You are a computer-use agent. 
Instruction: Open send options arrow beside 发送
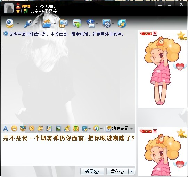pyautogui.click(x=131, y=171)
